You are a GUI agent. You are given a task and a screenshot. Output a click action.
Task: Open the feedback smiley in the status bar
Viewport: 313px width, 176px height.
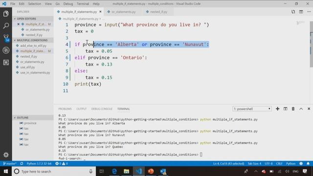point(301,163)
